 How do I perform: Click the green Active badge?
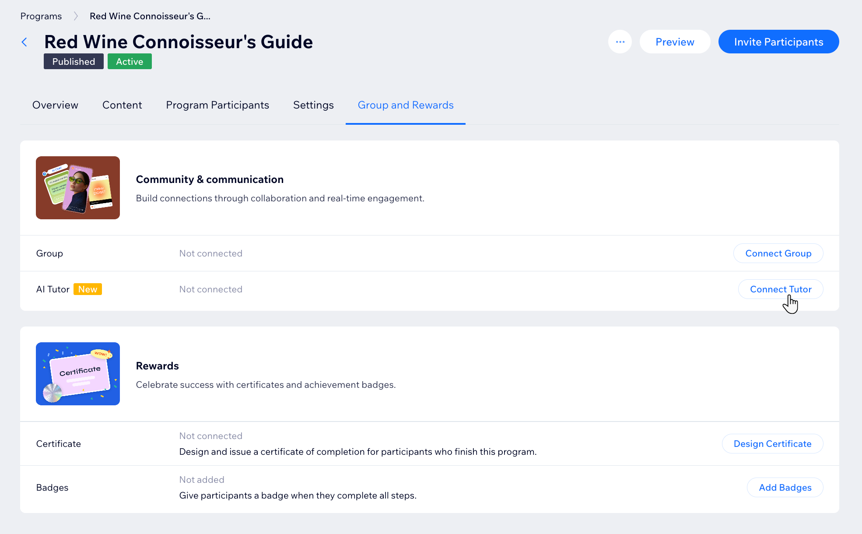129,61
